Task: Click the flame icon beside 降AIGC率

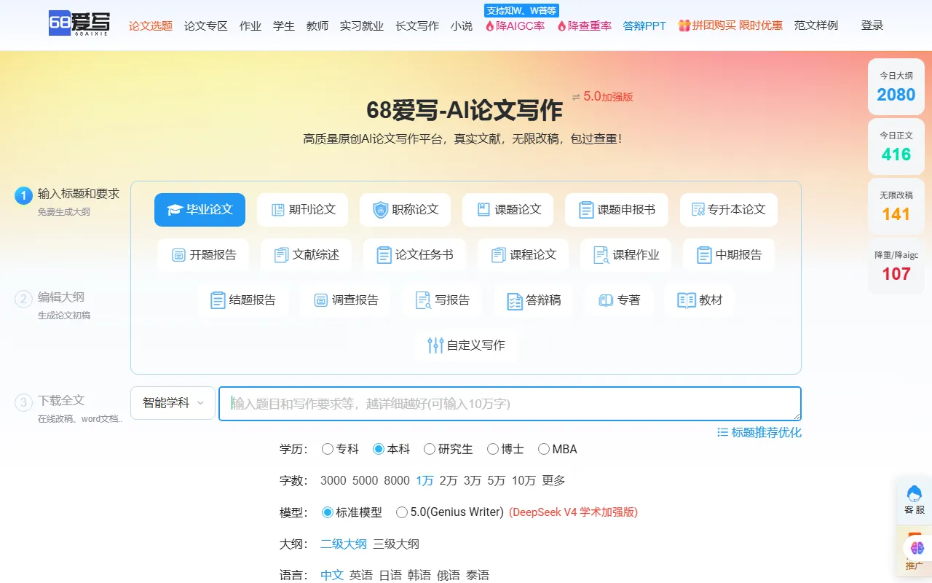Action: click(489, 26)
